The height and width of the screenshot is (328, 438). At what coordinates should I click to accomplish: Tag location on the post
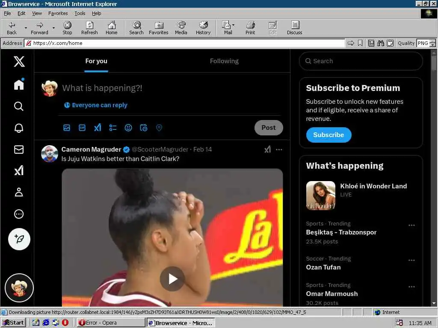click(x=159, y=128)
